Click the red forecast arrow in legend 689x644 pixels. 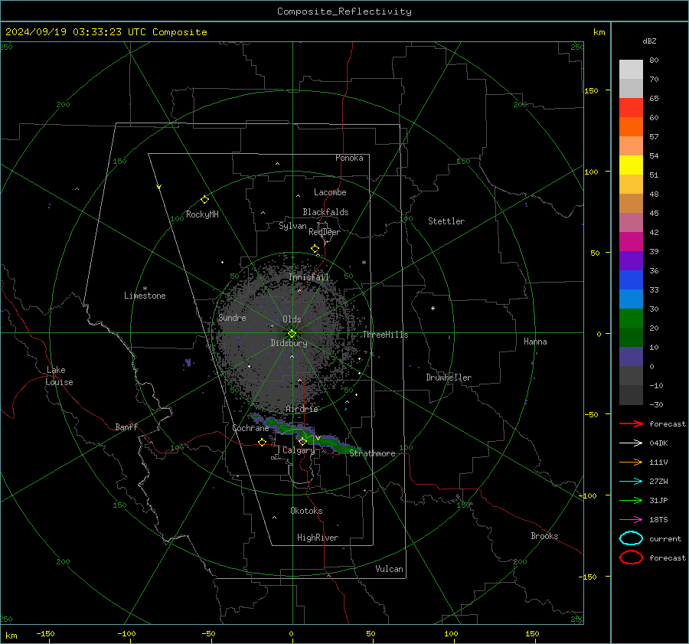[631, 423]
